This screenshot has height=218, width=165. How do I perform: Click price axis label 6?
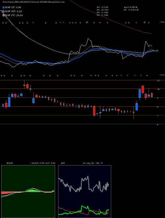(158, 125)
